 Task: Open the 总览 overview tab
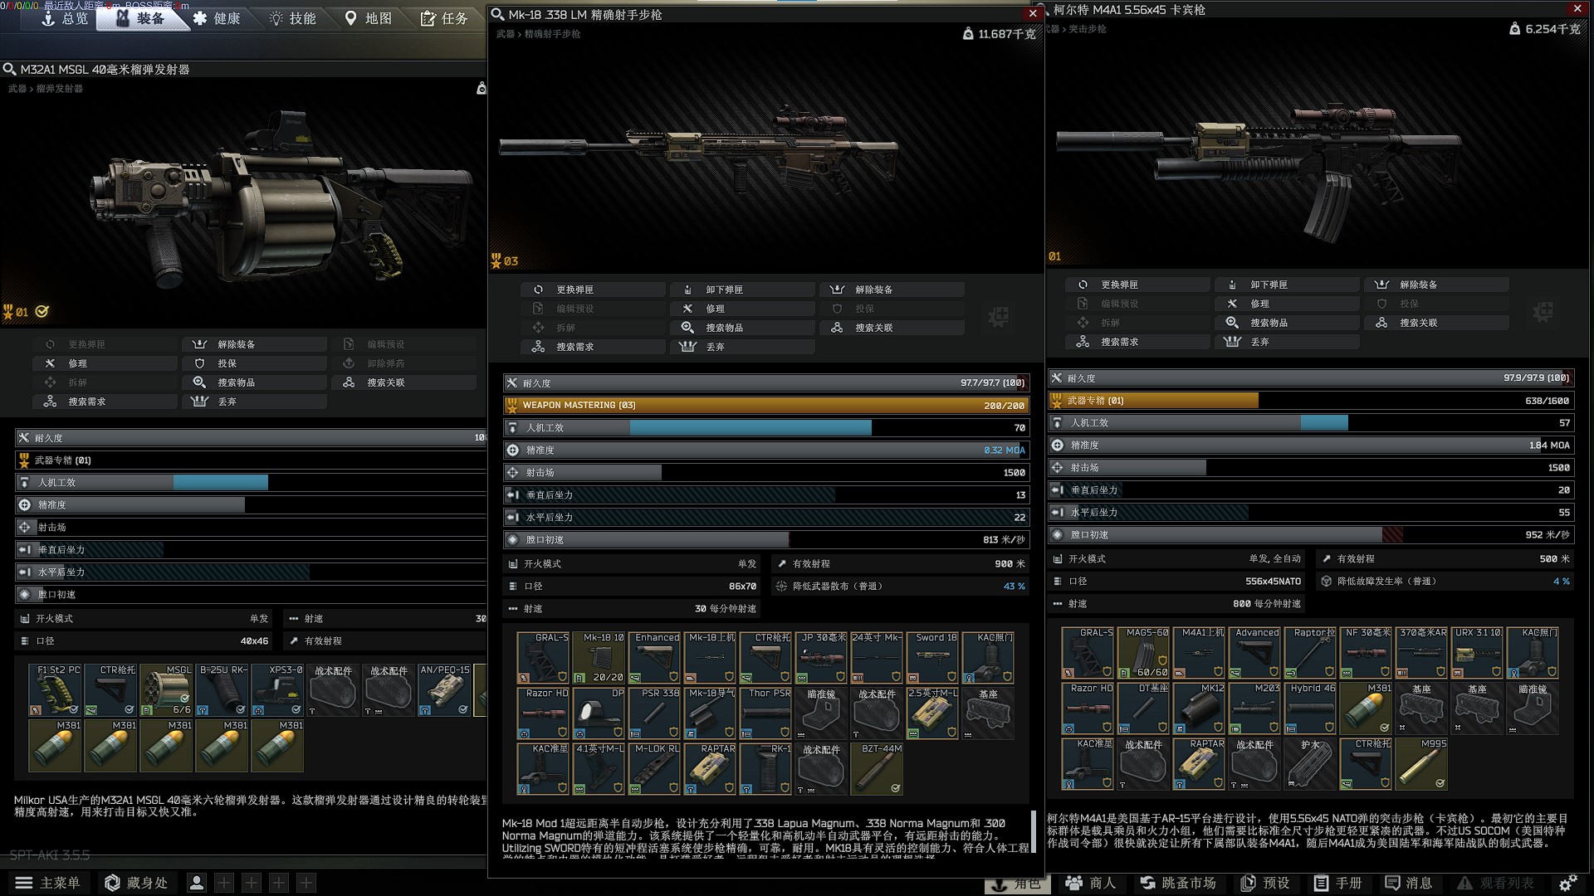point(65,18)
